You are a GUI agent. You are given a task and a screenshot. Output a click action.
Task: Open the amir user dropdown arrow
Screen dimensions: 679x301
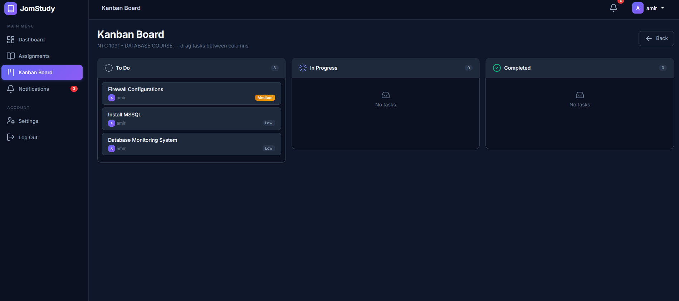tap(663, 8)
